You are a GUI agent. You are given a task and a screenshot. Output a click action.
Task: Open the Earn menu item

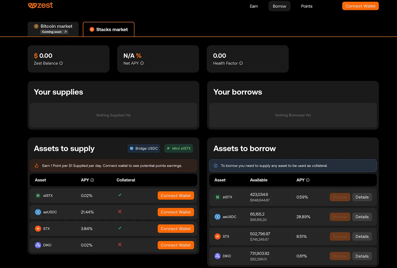[x=254, y=6]
